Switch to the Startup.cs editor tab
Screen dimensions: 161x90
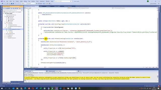pos(48,6)
